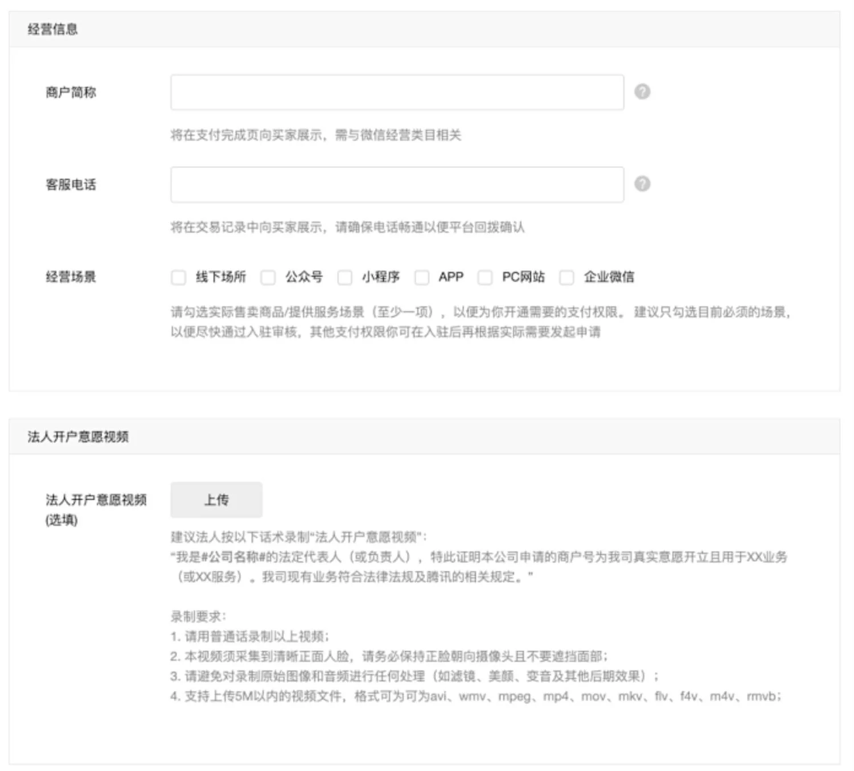Enable the APP business scenario
This screenshot has height=771, width=854.
[x=421, y=278]
